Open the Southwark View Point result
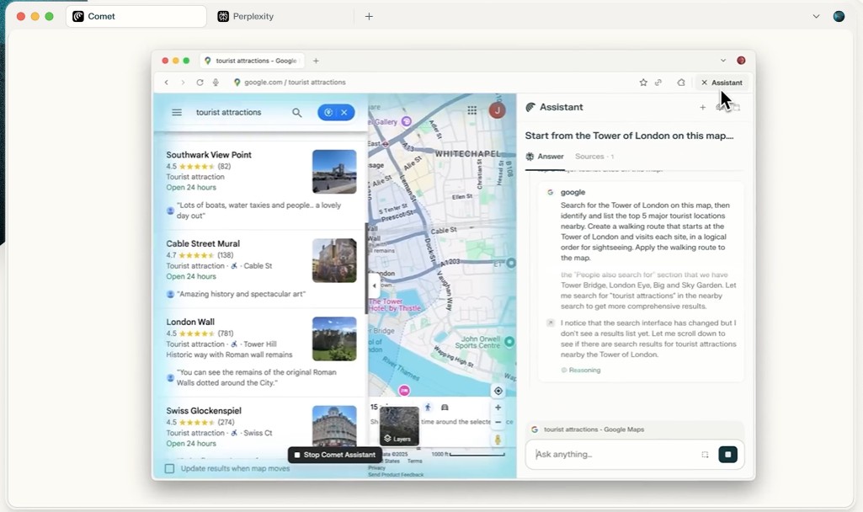The height and width of the screenshot is (512, 863). click(209, 155)
